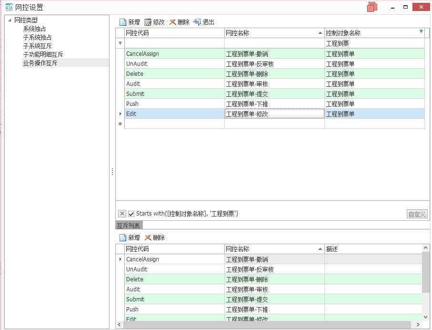432x330 pixels.
Task: Select UnAudit row in upper grid
Action: tap(274, 64)
